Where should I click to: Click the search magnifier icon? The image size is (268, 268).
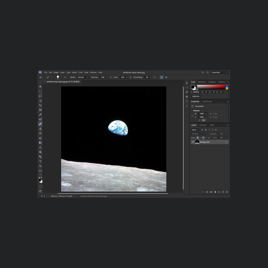point(207,72)
